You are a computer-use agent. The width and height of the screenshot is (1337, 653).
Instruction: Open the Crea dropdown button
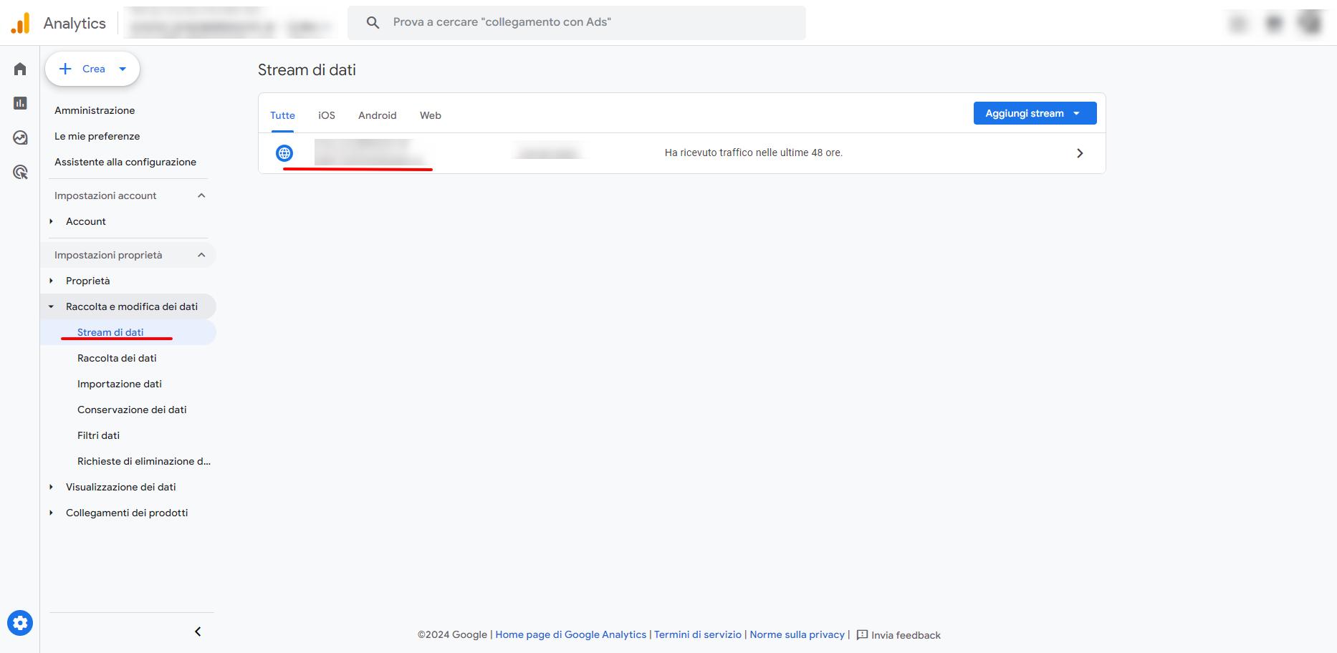point(92,69)
